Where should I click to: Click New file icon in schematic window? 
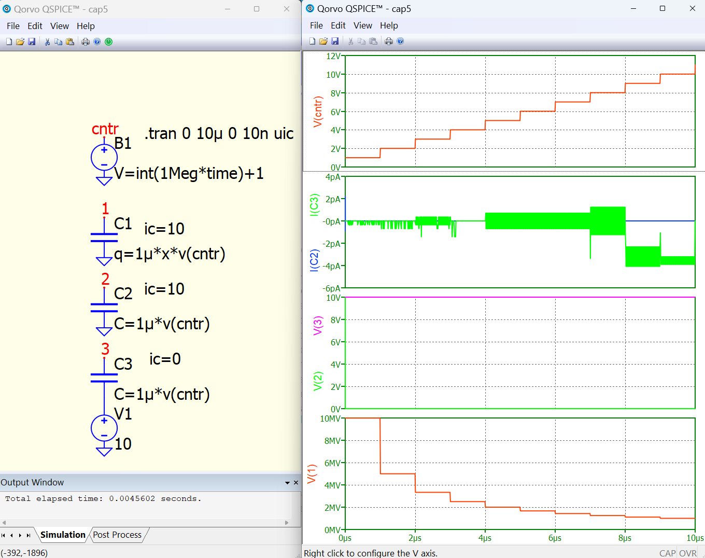point(9,42)
